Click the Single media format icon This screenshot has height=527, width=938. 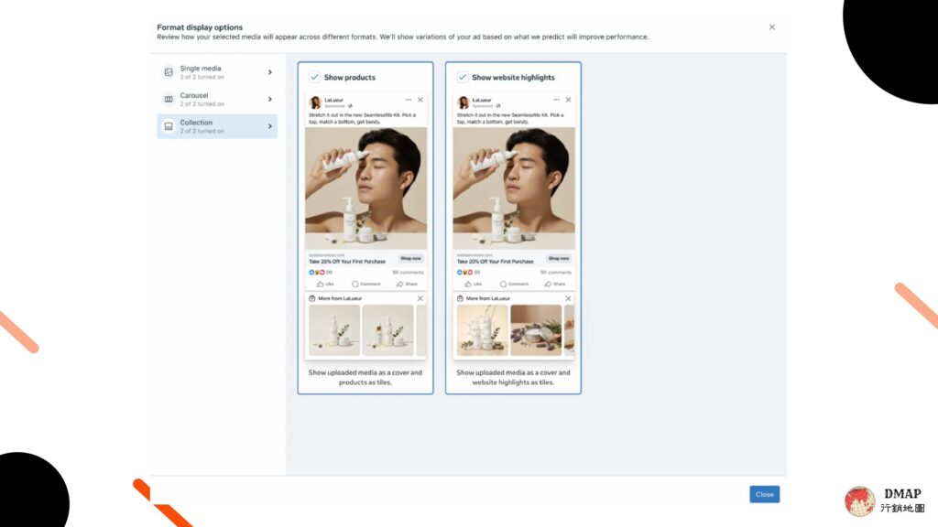pos(169,72)
